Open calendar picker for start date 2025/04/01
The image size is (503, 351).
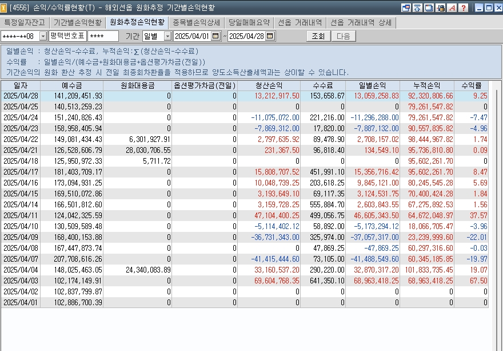click(215, 36)
